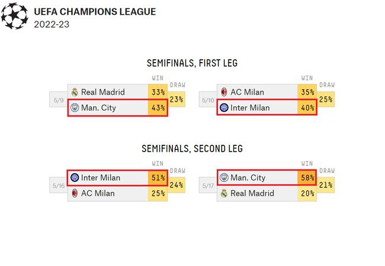Click AC Milan crest in first leg
The width and height of the screenshot is (385, 266).
click(224, 92)
